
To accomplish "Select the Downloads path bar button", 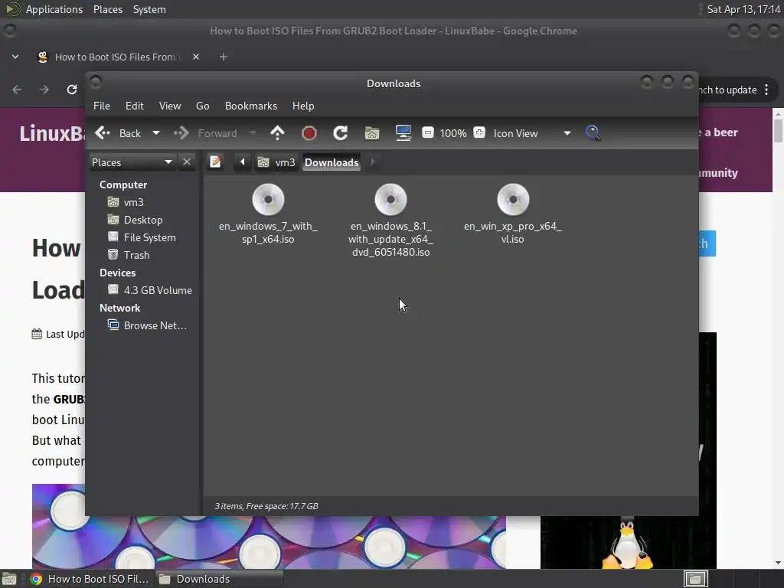I will [x=332, y=162].
